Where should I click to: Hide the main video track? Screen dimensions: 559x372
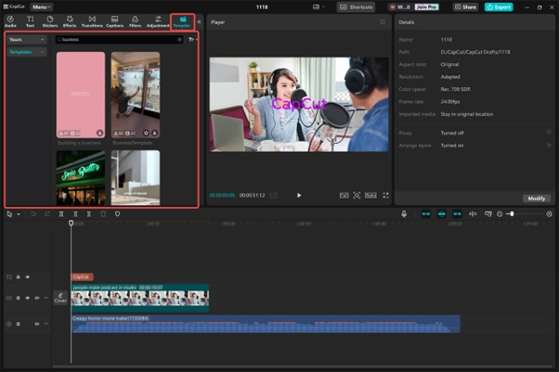(28, 298)
